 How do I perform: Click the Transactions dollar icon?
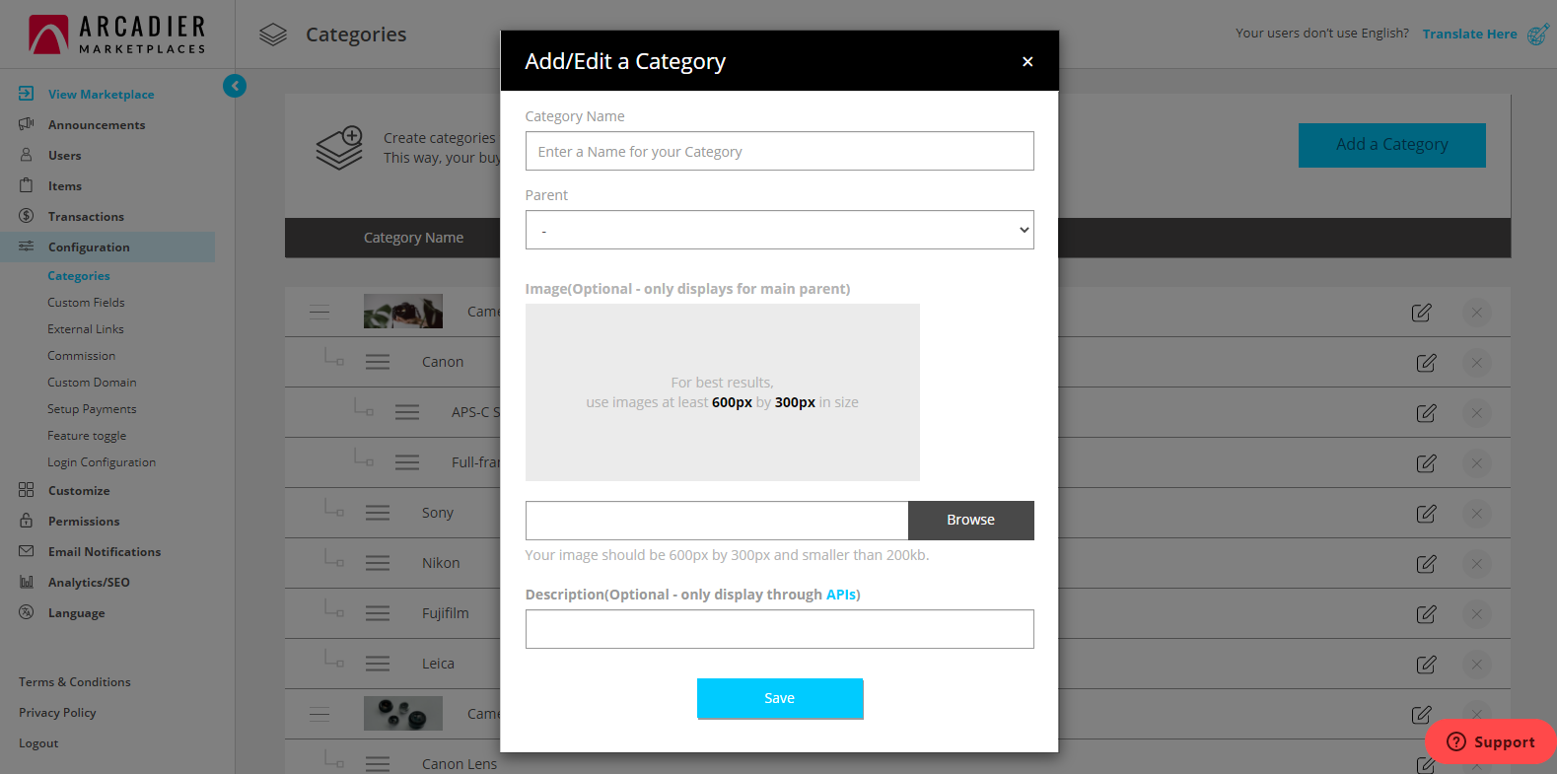coord(27,216)
